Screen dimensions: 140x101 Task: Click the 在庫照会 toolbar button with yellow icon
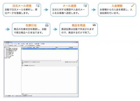coord(38,46)
